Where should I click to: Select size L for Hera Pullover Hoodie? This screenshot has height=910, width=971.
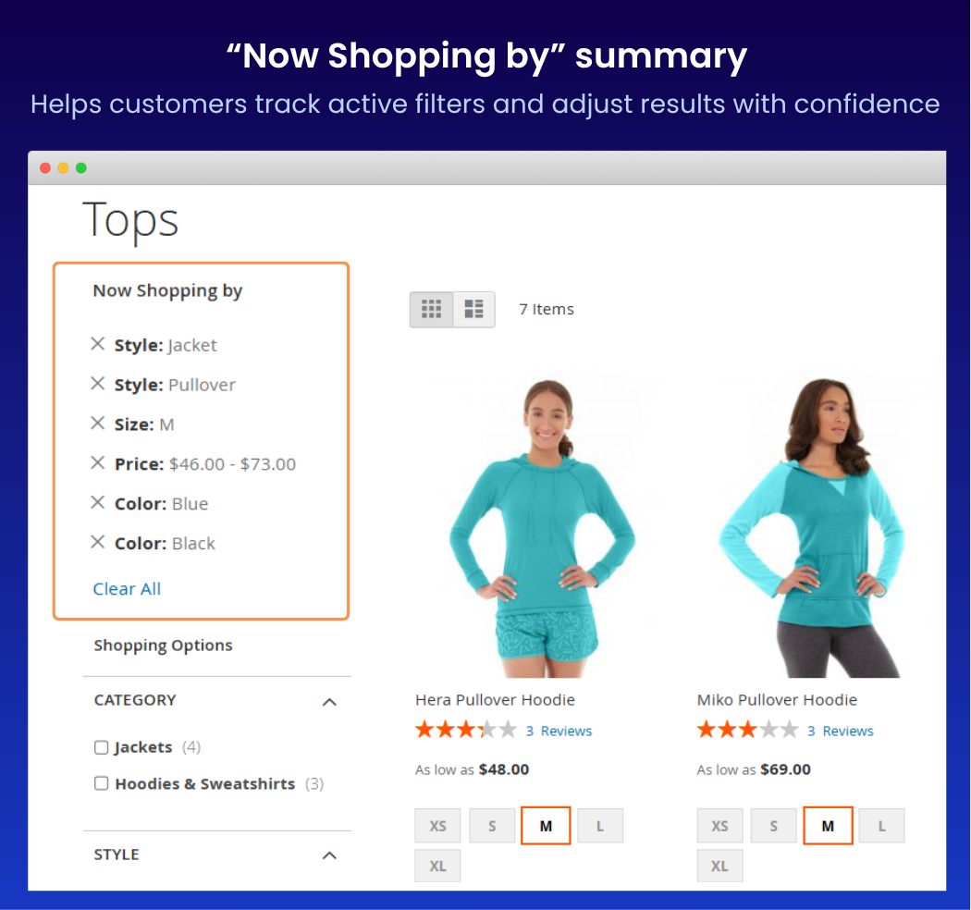coord(600,826)
